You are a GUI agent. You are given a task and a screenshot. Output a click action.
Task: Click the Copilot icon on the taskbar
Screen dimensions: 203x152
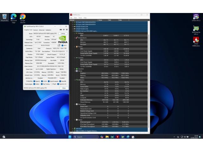point(102,137)
